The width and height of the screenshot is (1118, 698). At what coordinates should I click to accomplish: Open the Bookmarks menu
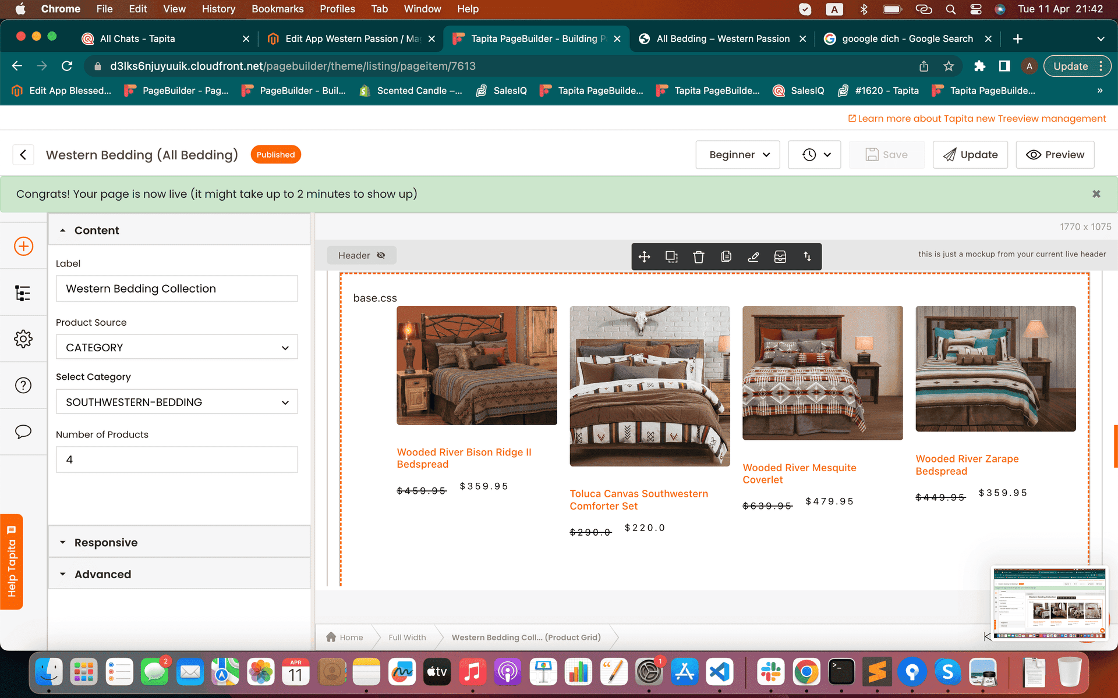pos(278,9)
